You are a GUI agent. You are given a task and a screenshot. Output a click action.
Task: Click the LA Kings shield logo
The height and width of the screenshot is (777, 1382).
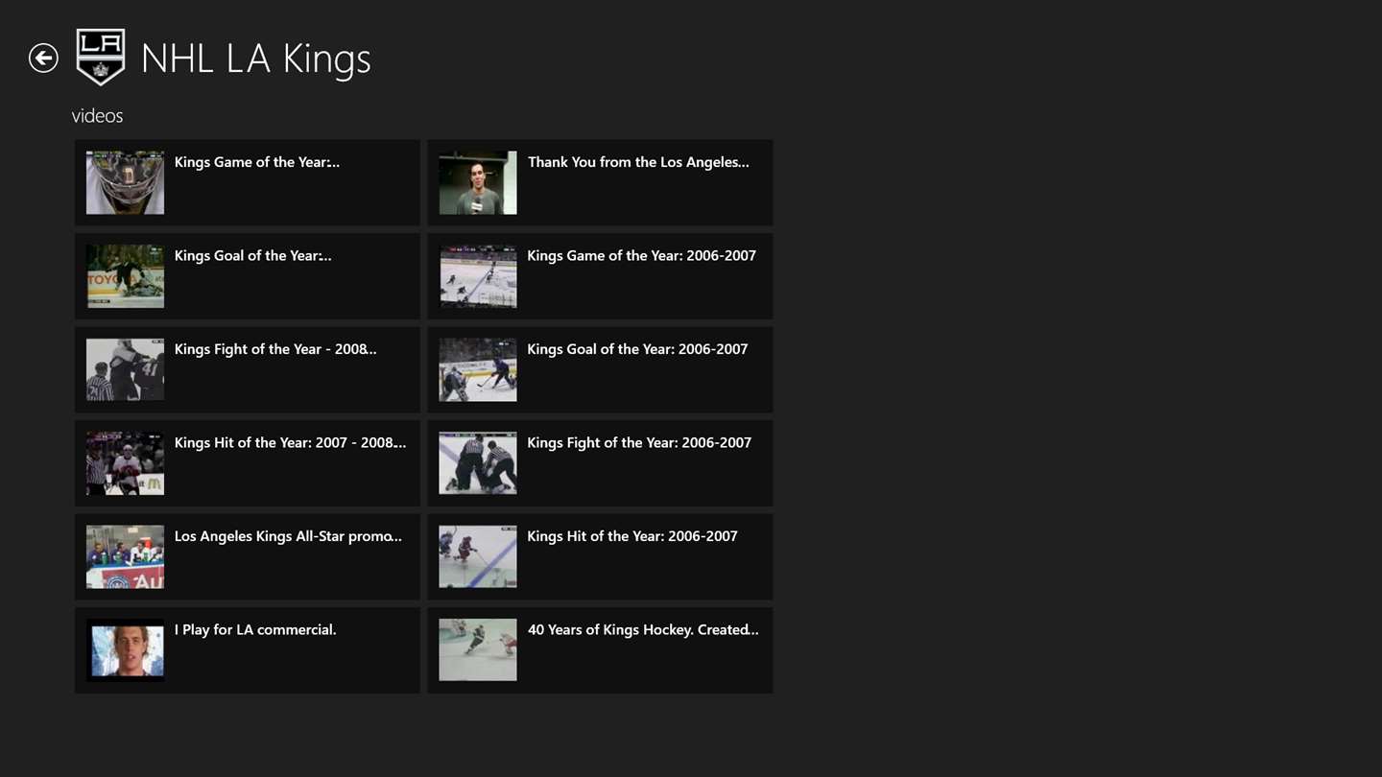point(101,58)
